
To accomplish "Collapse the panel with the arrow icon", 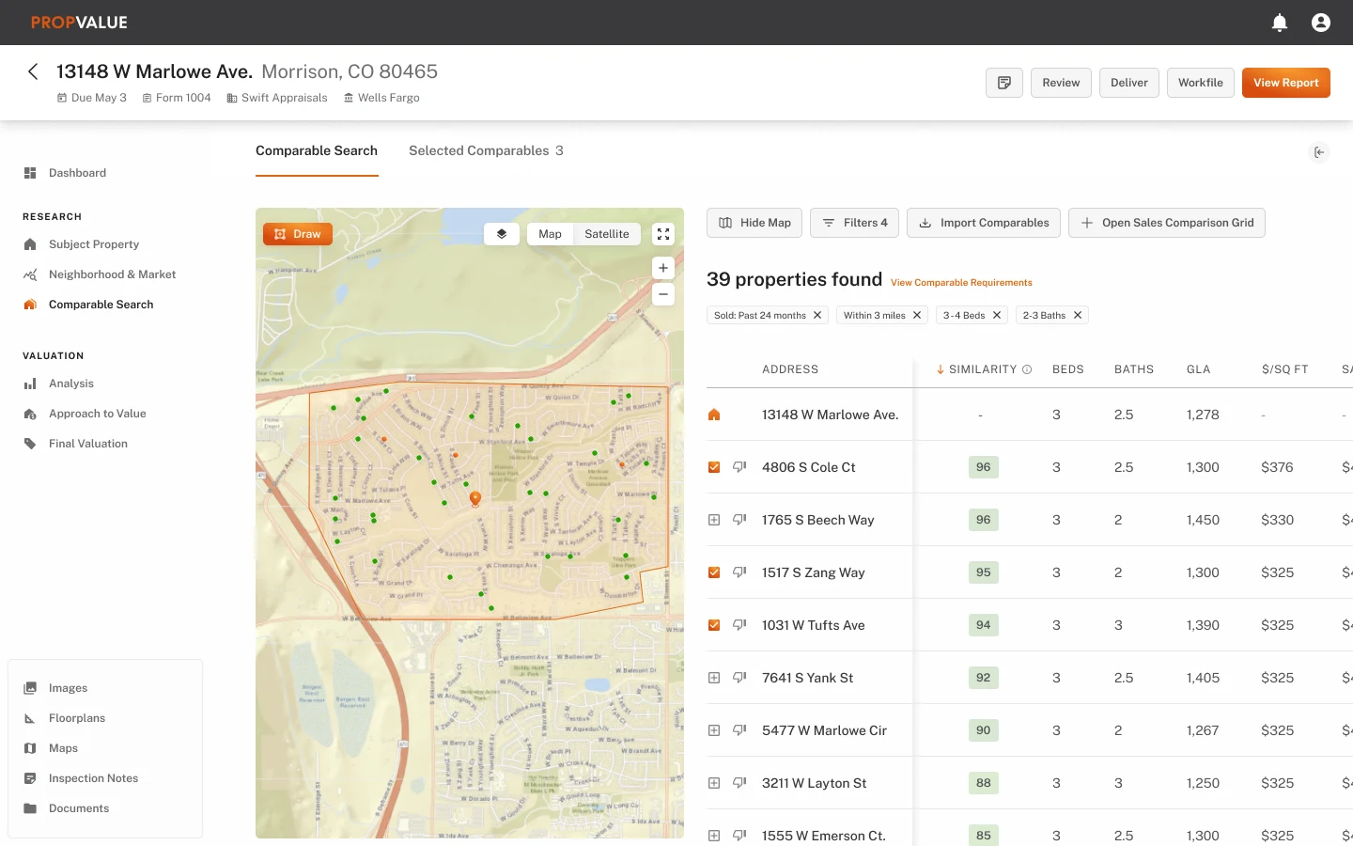I will [x=1319, y=152].
